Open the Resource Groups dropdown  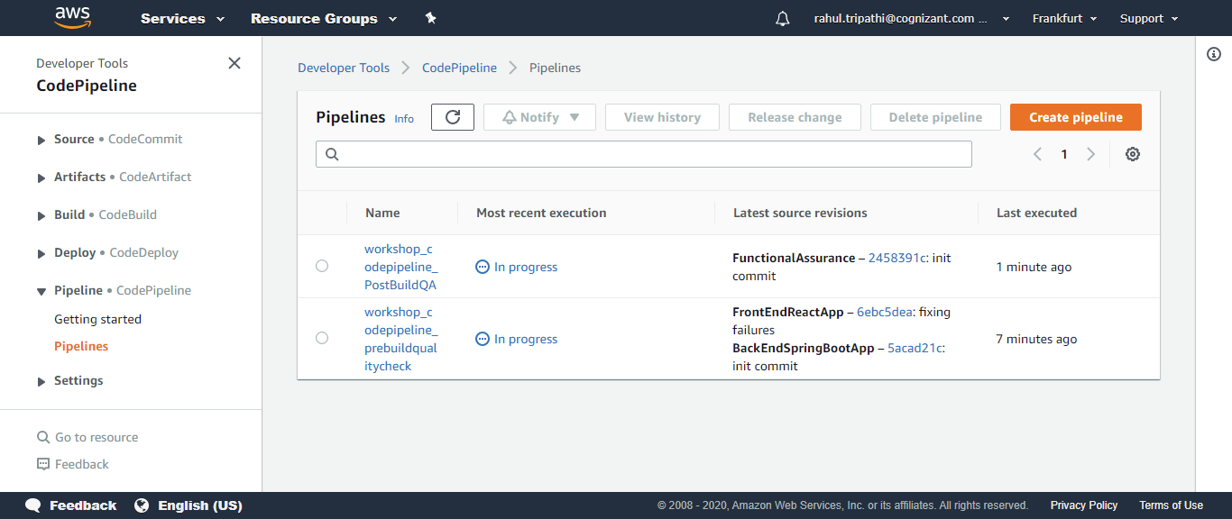click(324, 18)
